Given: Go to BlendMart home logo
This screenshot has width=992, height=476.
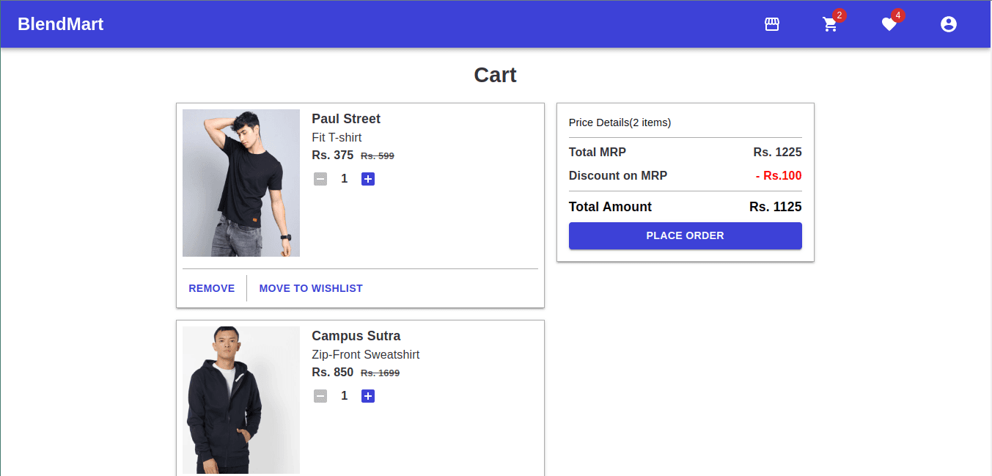Looking at the screenshot, I should click(60, 24).
